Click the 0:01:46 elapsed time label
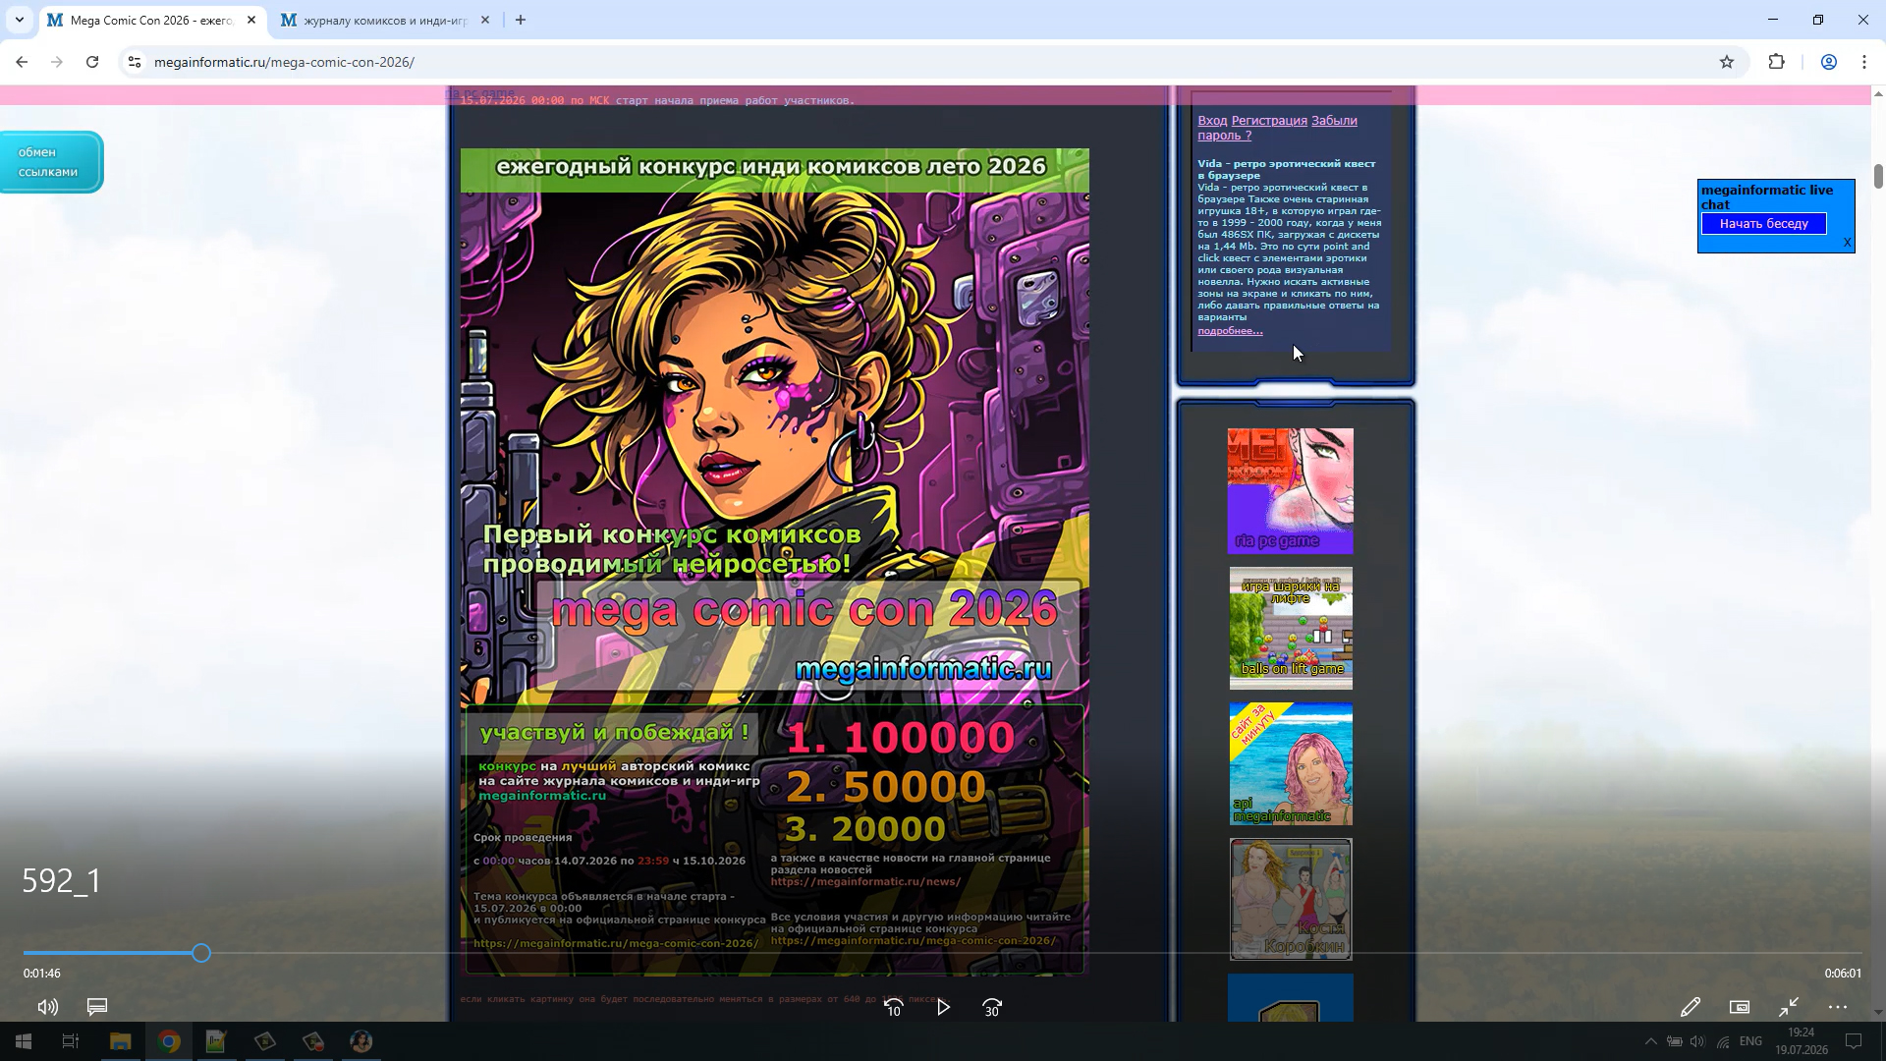The height and width of the screenshot is (1061, 1886). 42,974
